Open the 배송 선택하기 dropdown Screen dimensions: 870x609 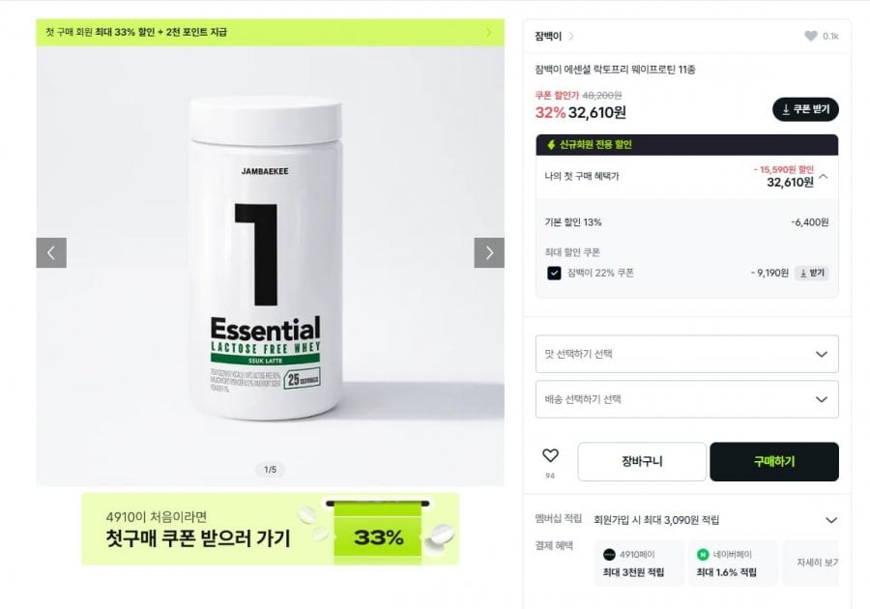click(687, 399)
